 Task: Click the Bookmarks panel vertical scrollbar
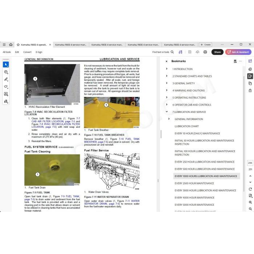pos(244,134)
